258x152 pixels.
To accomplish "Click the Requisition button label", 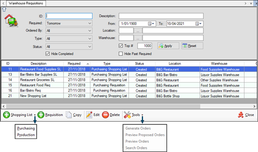I will (54, 115).
